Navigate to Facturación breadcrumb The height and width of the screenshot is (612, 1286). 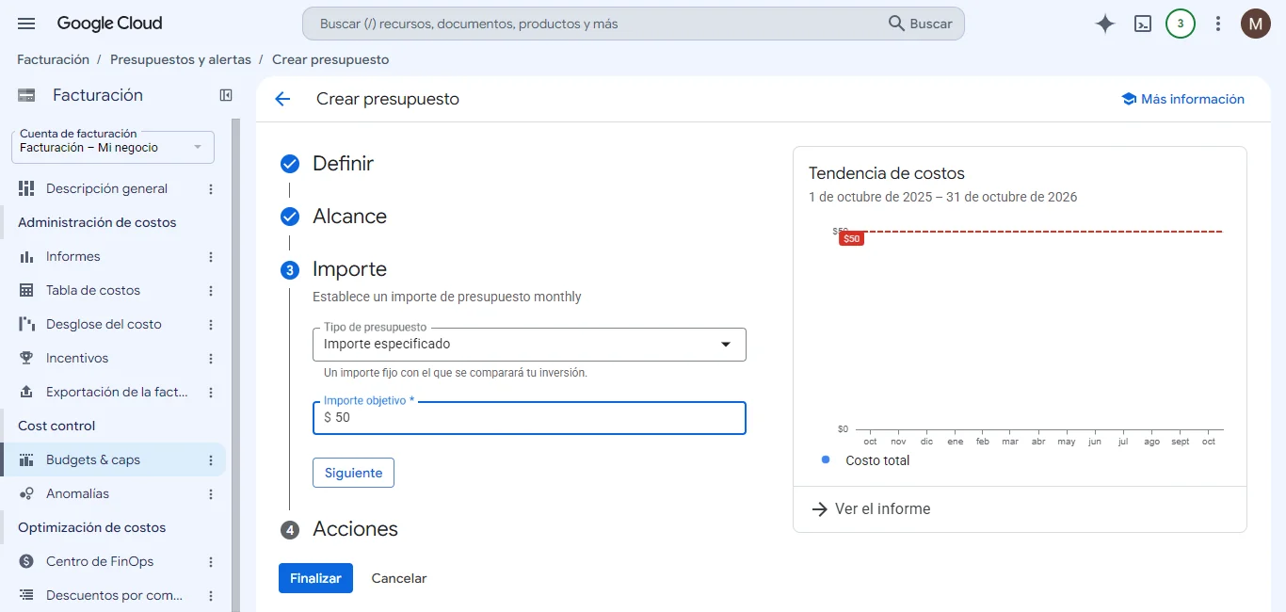coord(53,59)
